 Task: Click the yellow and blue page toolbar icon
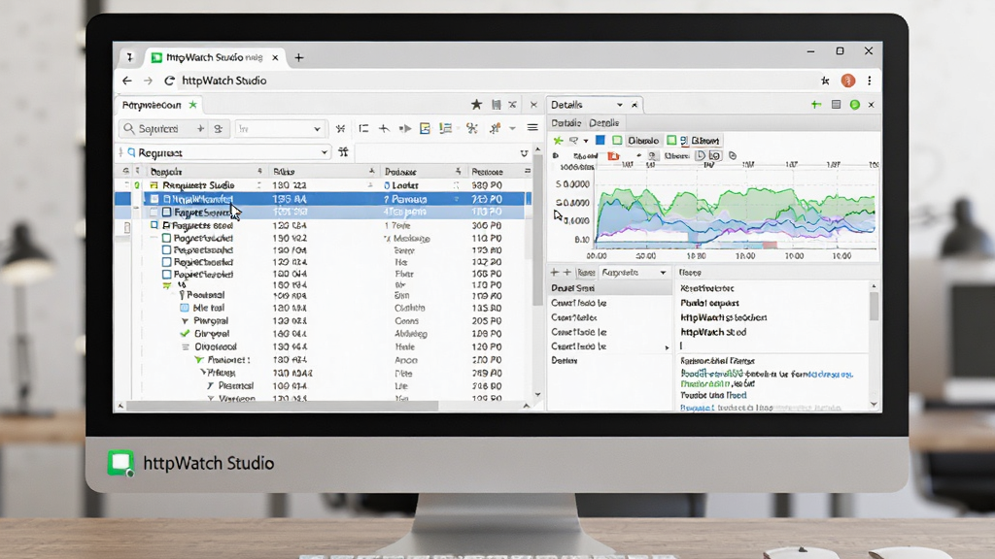(x=426, y=129)
